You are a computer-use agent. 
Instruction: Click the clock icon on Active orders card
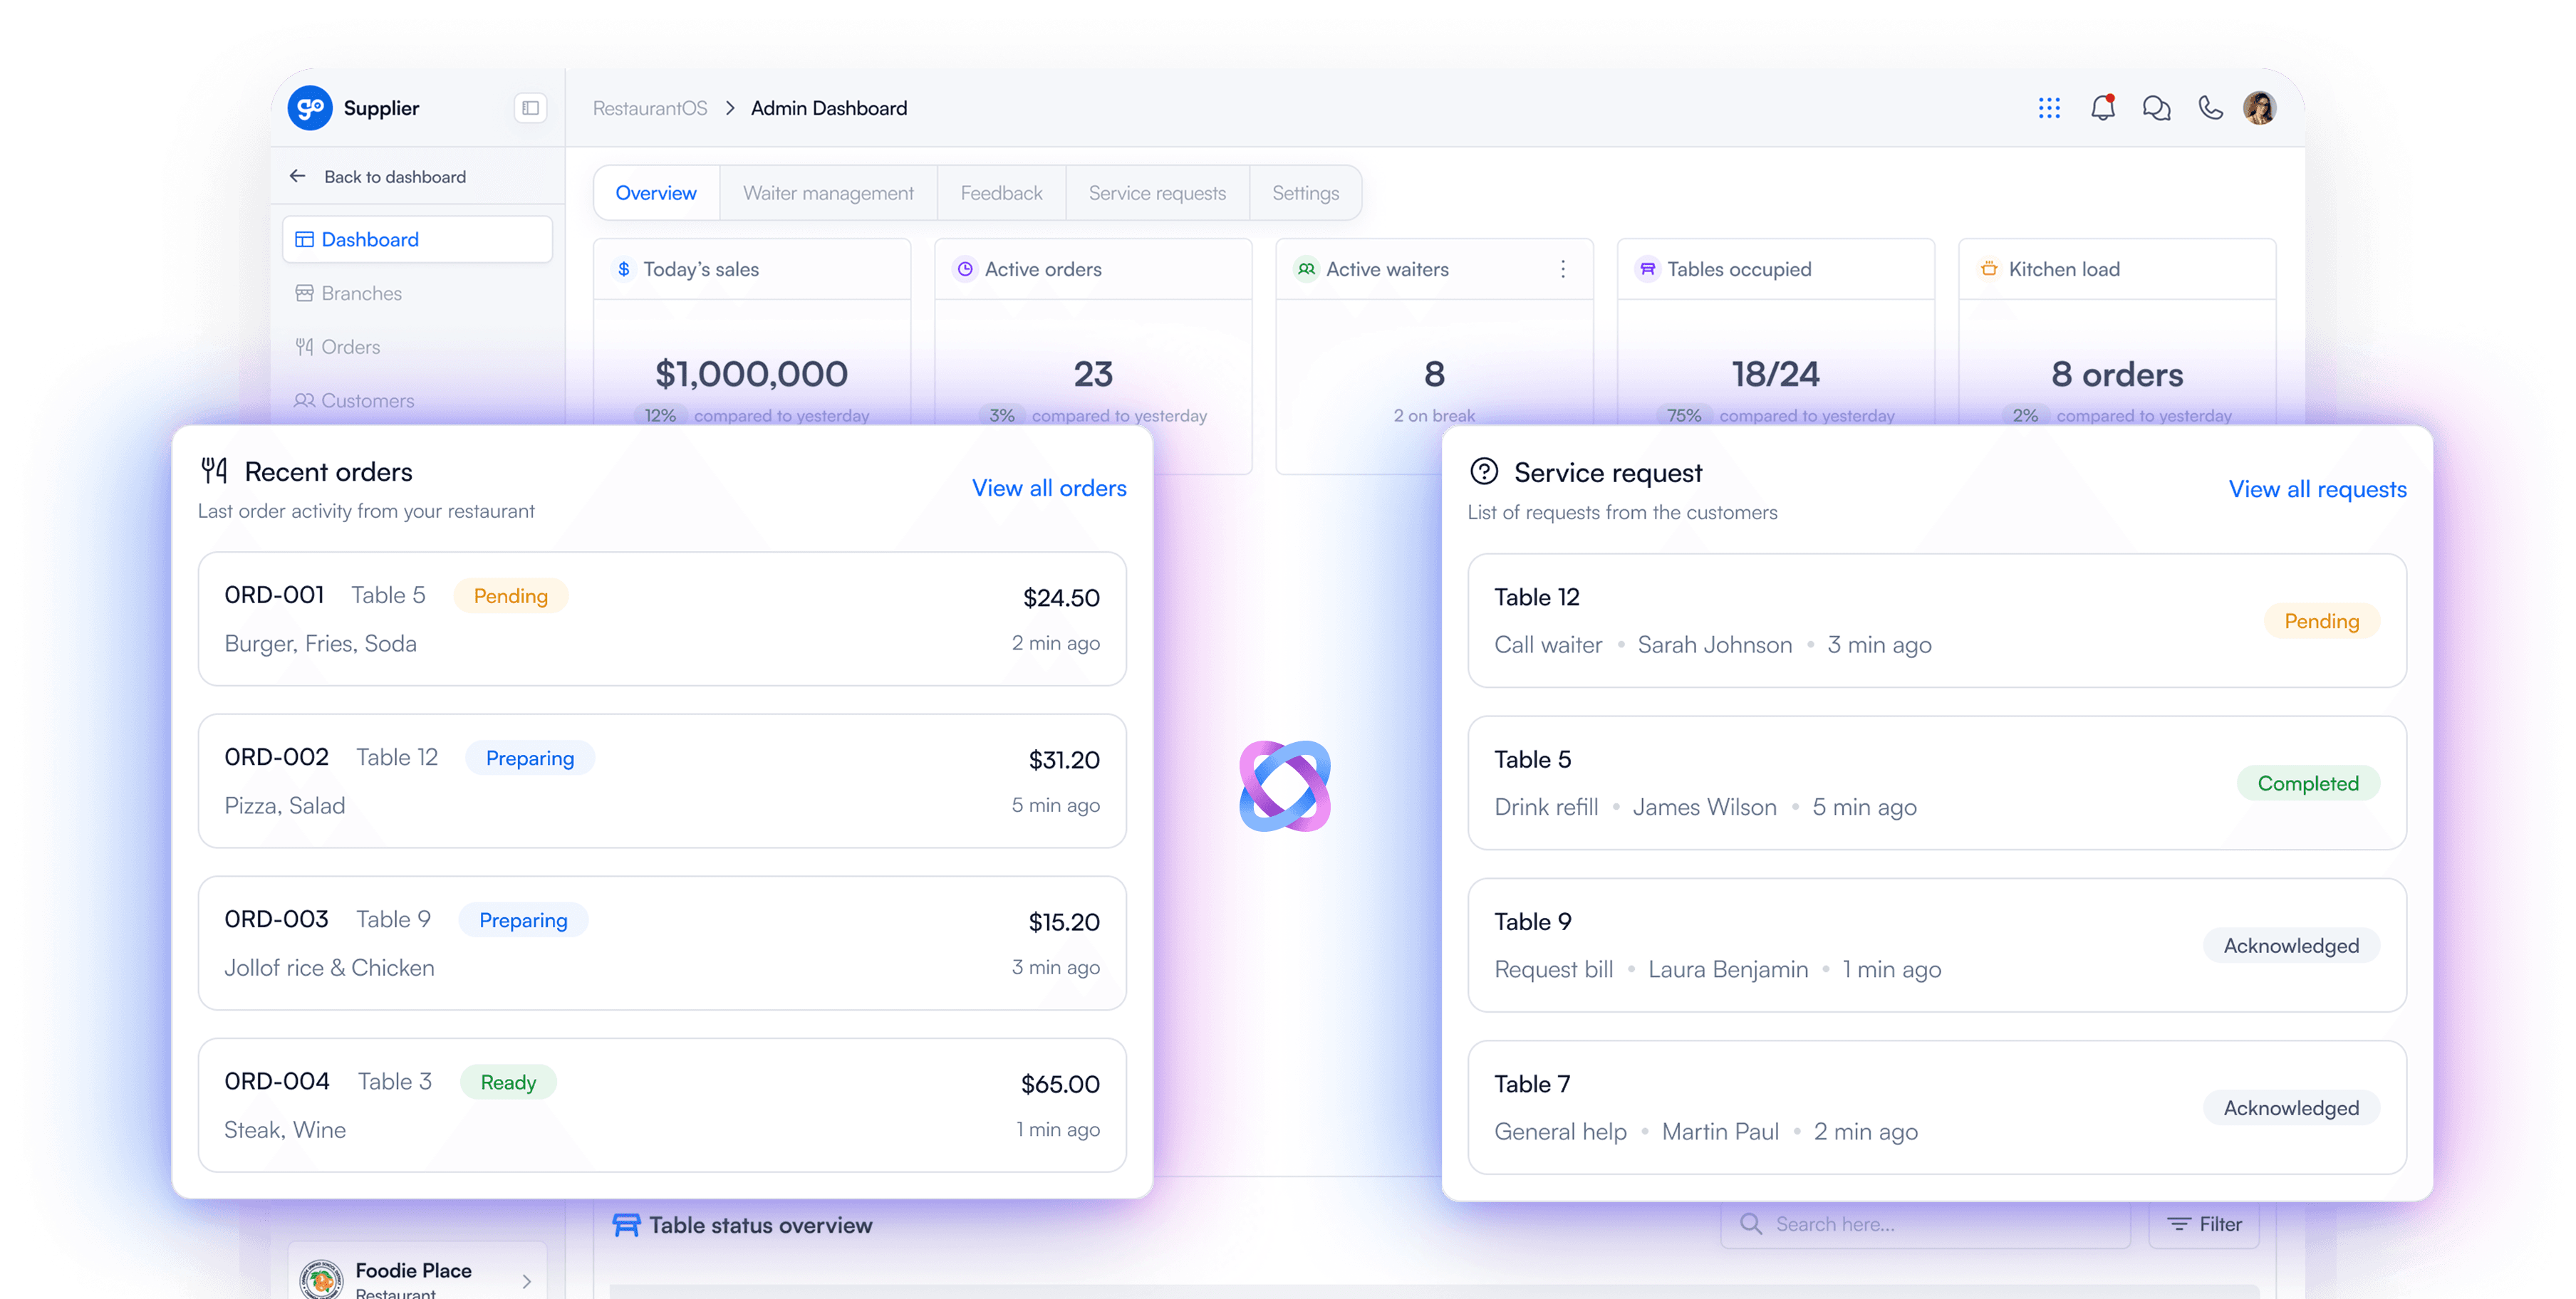point(965,269)
